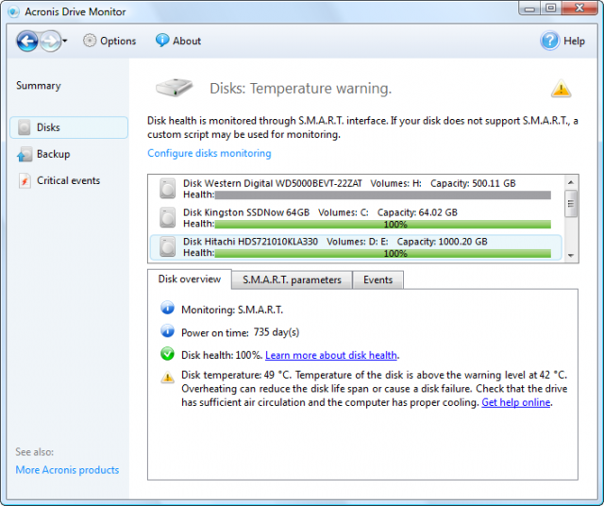Click the About info bubble icon

[162, 40]
